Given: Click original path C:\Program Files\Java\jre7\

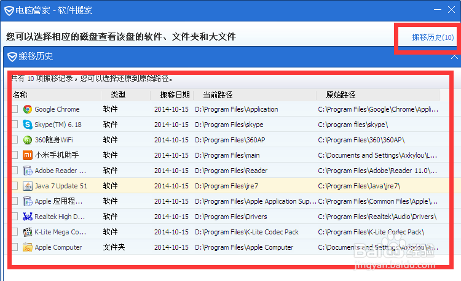Looking at the screenshot, I should click(360, 186).
